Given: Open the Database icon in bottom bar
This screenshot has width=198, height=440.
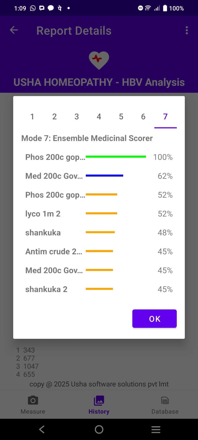Looking at the screenshot, I should [x=165, y=401].
